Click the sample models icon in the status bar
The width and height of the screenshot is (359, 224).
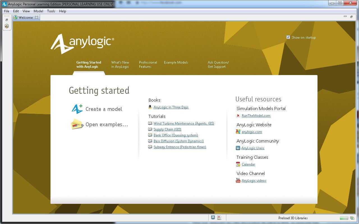pyautogui.click(x=220, y=218)
